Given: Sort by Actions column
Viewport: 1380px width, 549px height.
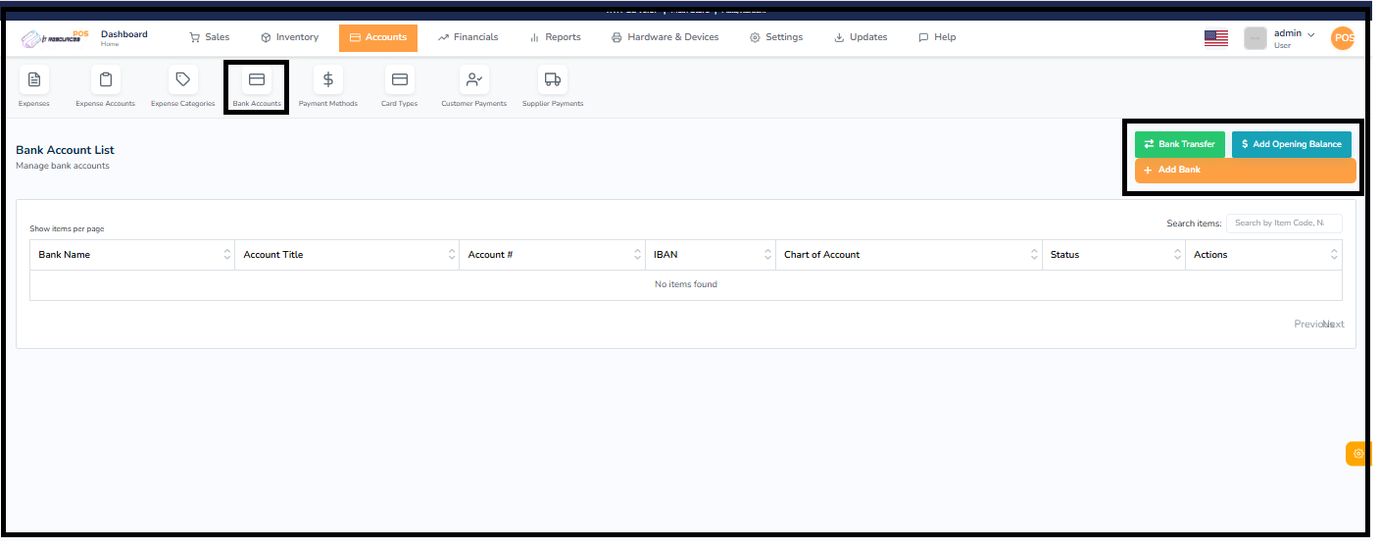Looking at the screenshot, I should pos(1263,255).
